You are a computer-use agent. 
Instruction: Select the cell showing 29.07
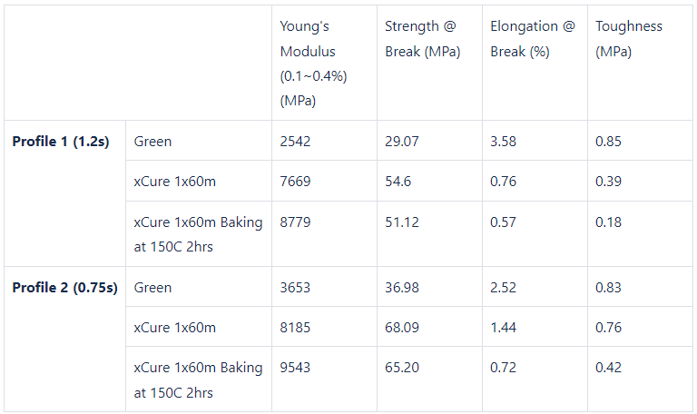click(402, 142)
